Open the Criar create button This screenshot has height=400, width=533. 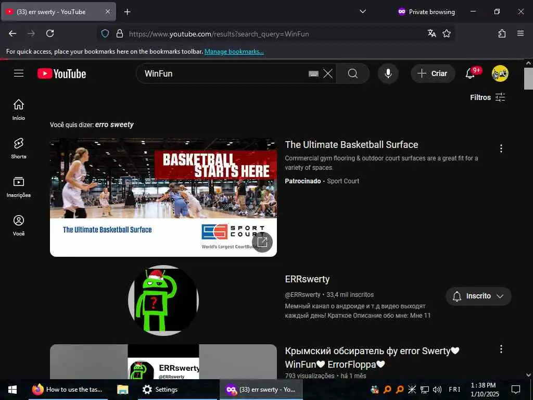[x=433, y=73]
